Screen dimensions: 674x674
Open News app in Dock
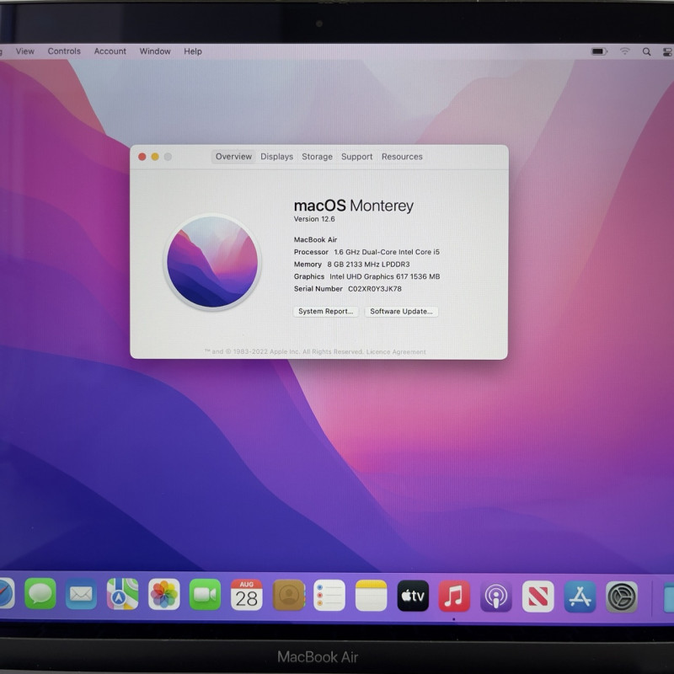(538, 596)
